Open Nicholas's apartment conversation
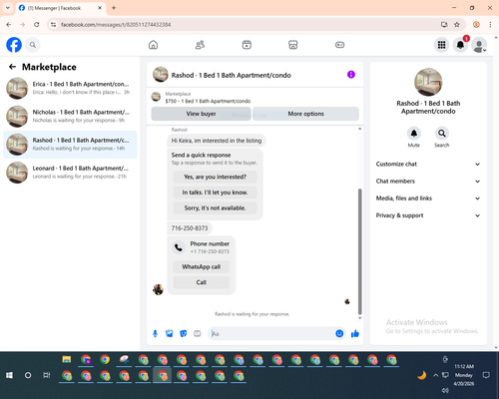The height and width of the screenshot is (399, 499). 70,117
